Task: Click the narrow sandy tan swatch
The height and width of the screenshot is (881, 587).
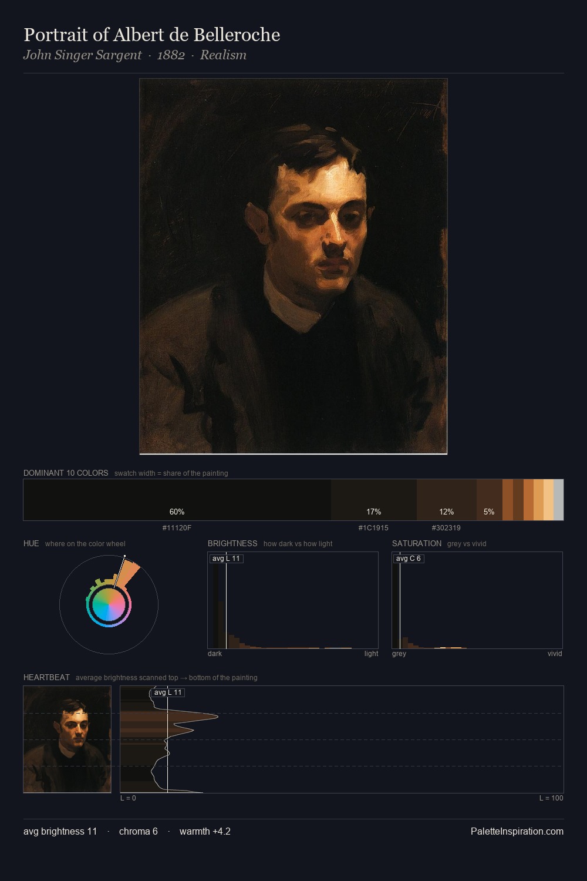Action: pos(538,500)
